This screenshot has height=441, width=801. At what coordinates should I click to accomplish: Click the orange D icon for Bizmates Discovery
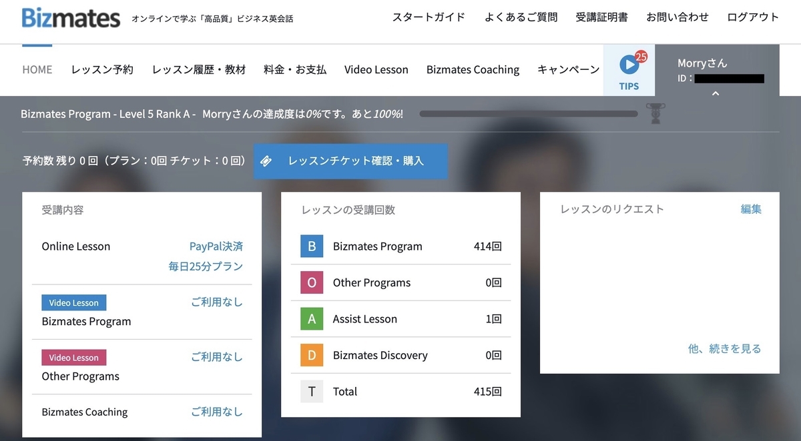(x=312, y=355)
